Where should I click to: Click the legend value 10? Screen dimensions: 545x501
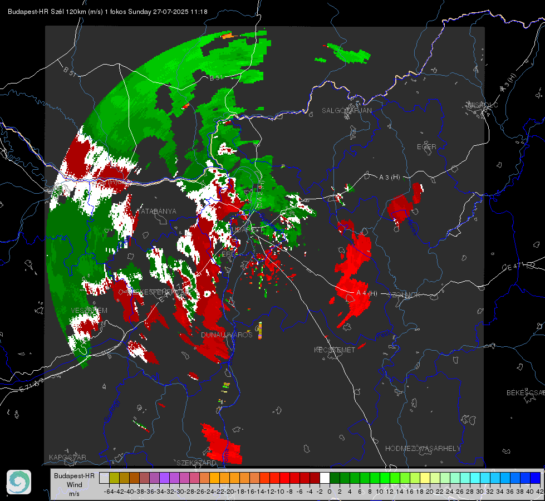point(380,492)
